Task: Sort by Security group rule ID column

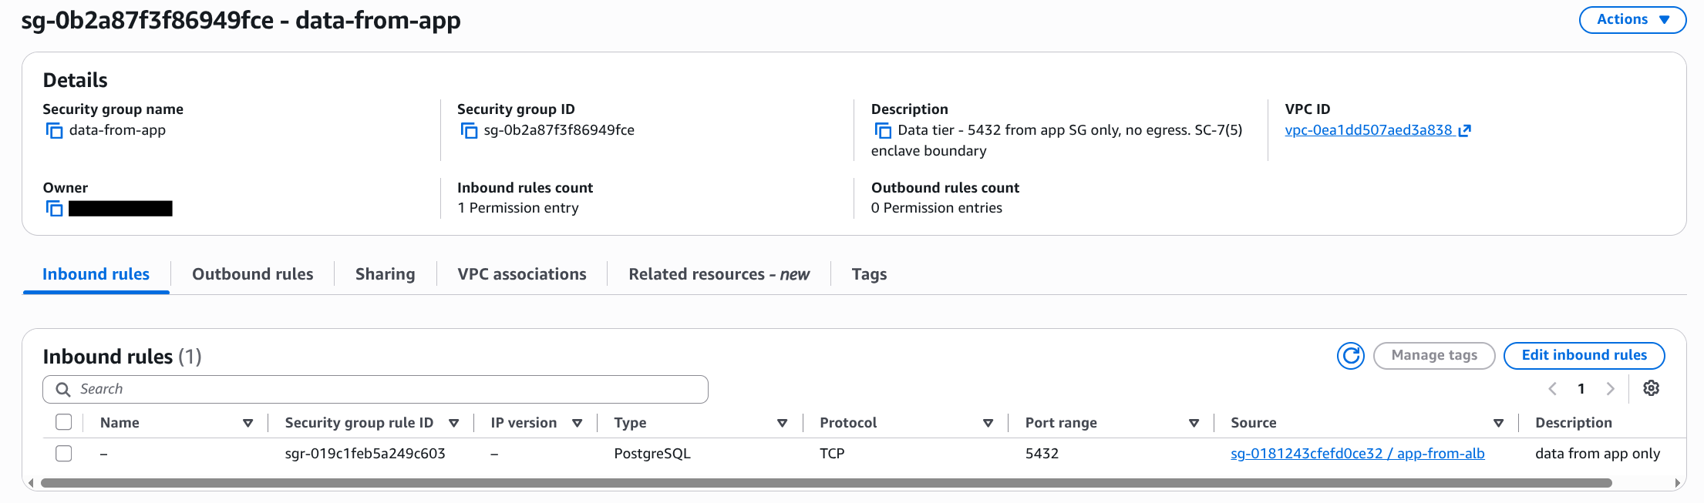Action: coord(453,423)
